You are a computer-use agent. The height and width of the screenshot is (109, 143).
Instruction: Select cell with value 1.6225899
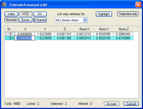[x=45, y=38]
